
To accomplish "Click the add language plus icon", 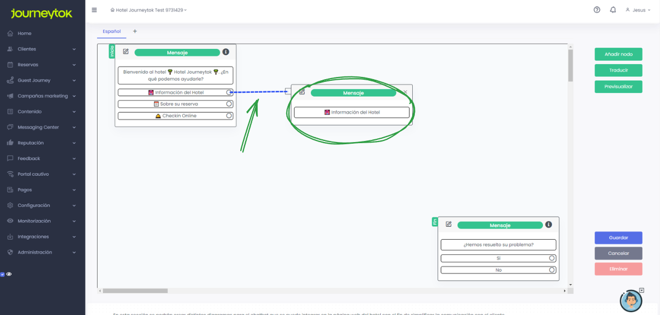I will pyautogui.click(x=135, y=31).
